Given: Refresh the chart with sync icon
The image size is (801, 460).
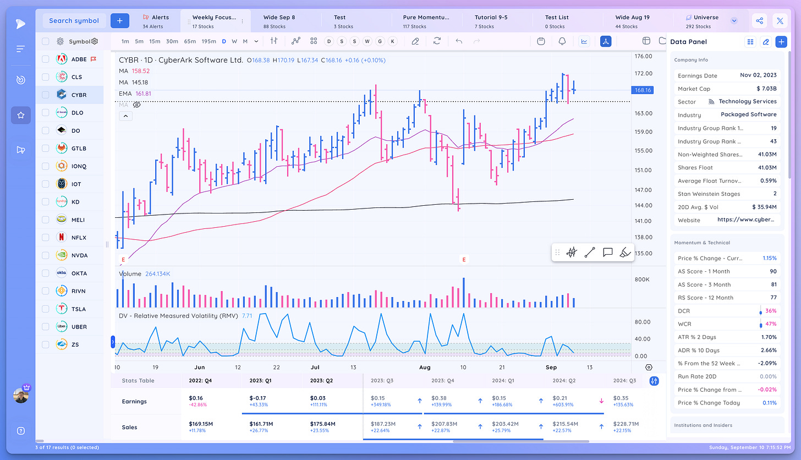Looking at the screenshot, I should pos(437,41).
